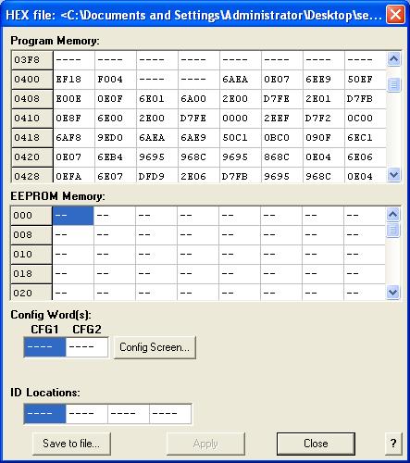Select program memory cell 6E01

click(x=157, y=99)
